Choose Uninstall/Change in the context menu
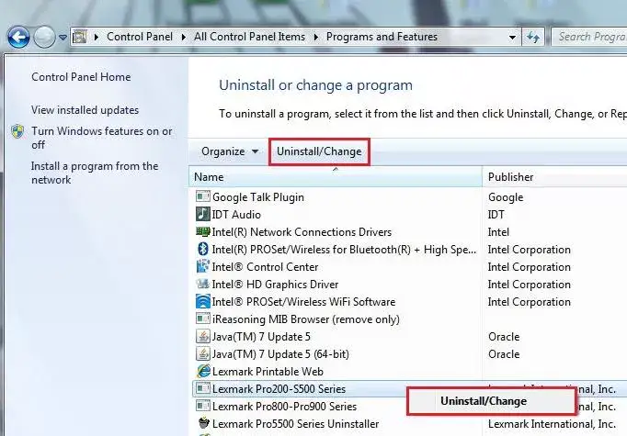 pyautogui.click(x=492, y=401)
